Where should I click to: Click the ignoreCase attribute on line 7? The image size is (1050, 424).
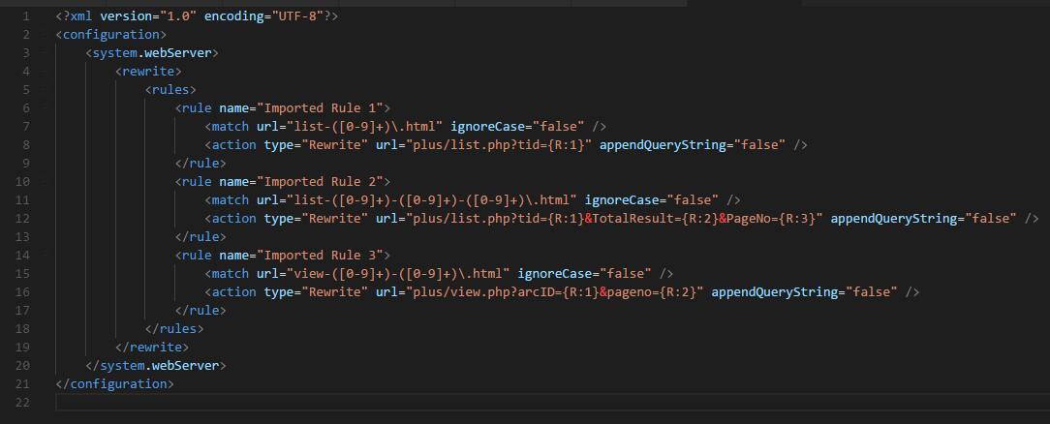[x=487, y=127]
